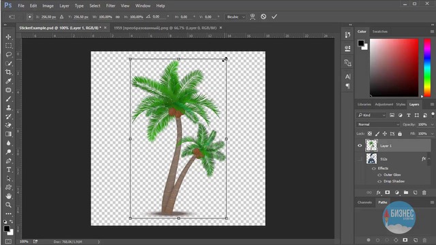This screenshot has width=436, height=245.
Task: Toggle Outer Glow effect visibility
Action: (379, 175)
